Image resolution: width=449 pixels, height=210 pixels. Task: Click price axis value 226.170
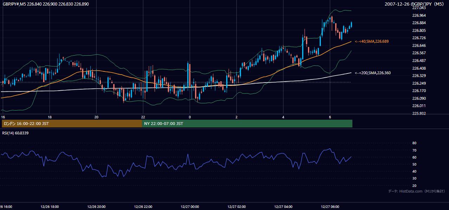(x=419, y=91)
